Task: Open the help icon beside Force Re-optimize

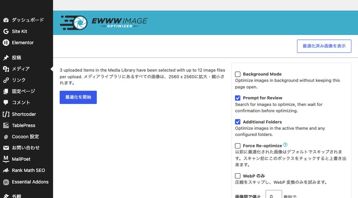Action: click(x=285, y=145)
